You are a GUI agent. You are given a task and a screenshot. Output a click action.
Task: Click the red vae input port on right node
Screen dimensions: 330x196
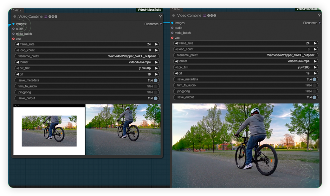point(172,38)
